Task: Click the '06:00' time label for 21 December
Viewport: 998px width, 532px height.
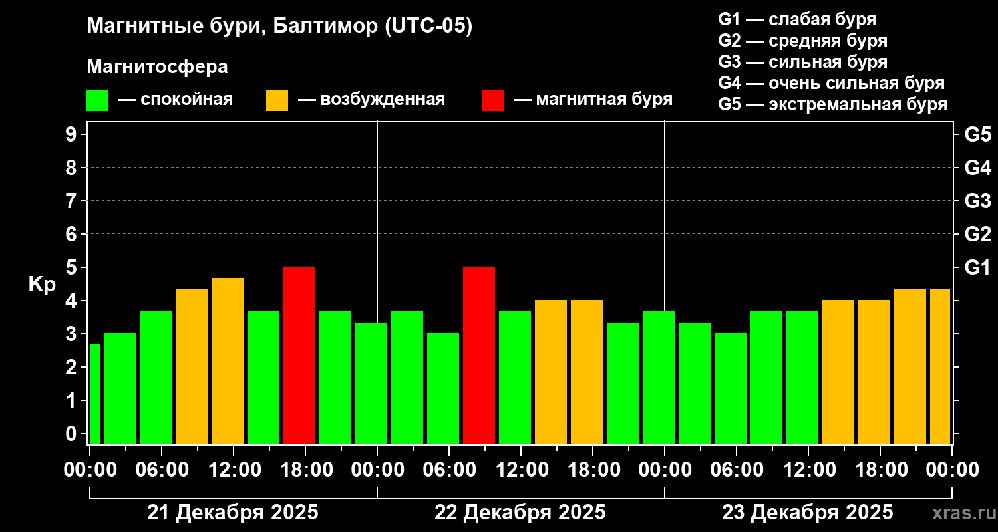Action: [x=162, y=469]
